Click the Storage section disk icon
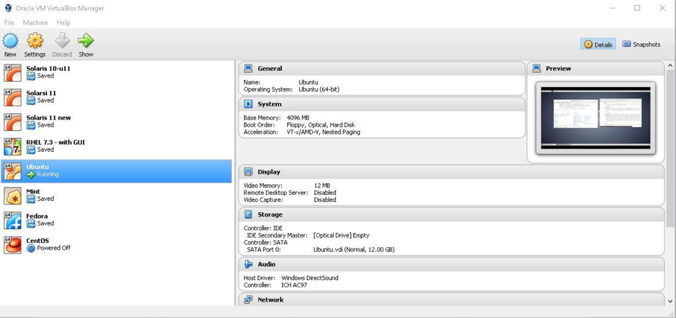676x318 pixels. click(x=248, y=214)
